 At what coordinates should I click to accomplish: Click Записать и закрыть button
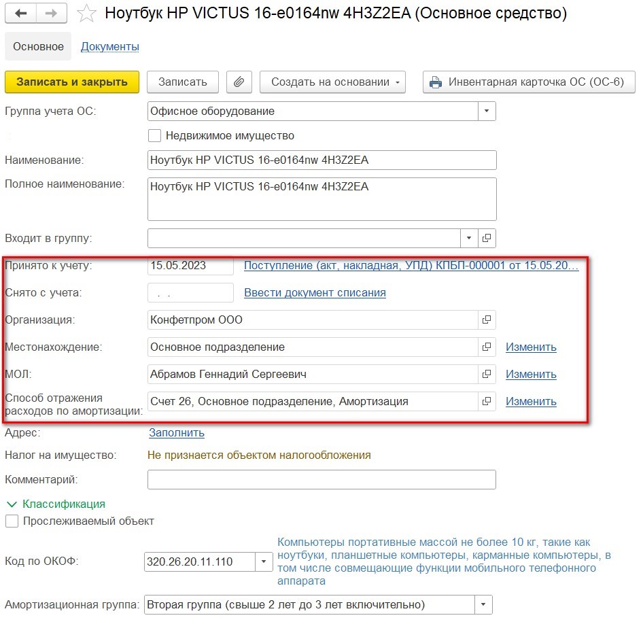[x=72, y=82]
